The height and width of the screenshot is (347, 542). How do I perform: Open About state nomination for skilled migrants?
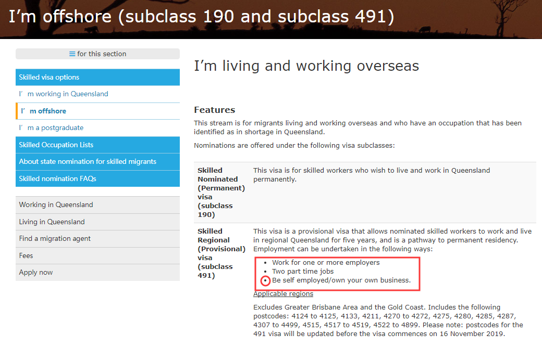click(x=88, y=161)
